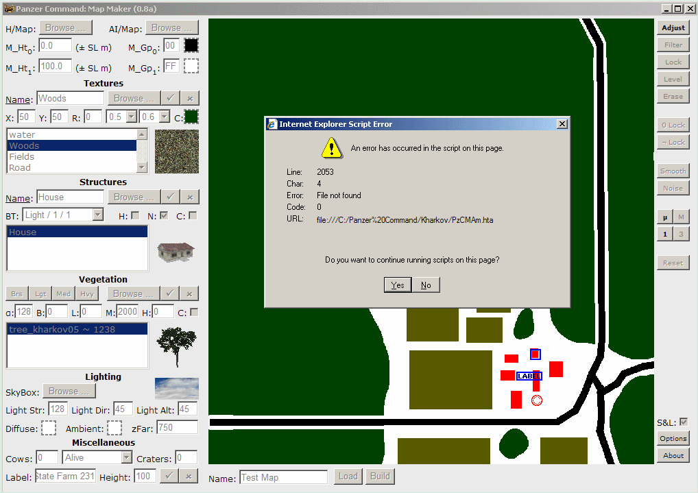
Task: Click the Vegetation confirm checkmark button
Action: tap(169, 293)
